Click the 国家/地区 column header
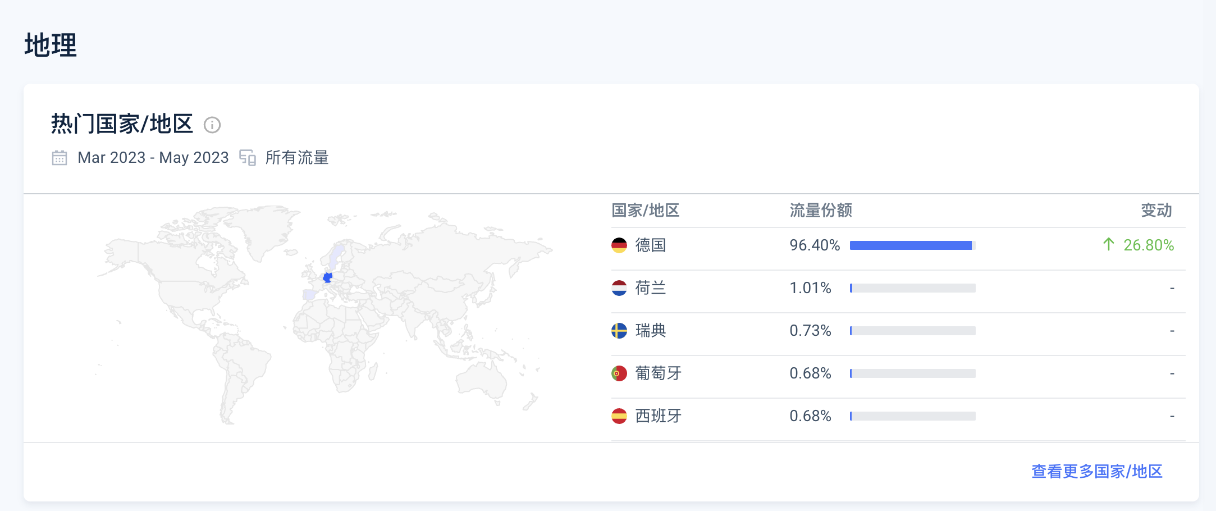1216x511 pixels. (645, 211)
